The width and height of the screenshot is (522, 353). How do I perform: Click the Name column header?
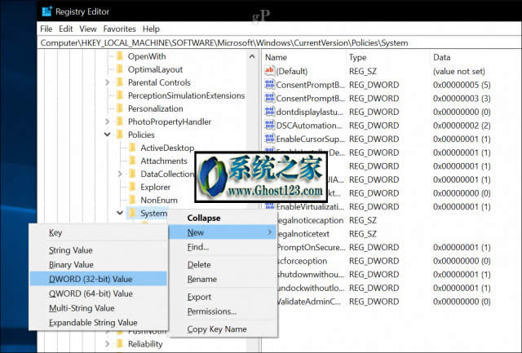(277, 57)
